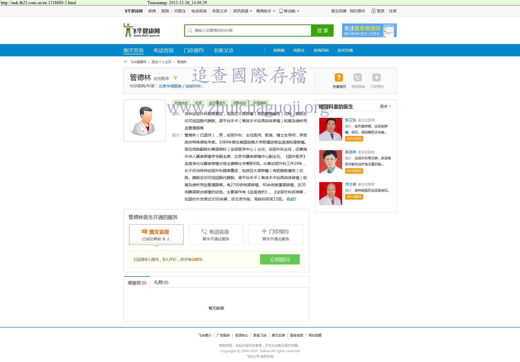
Task: Click the Feihua Health site logo
Action: click(142, 30)
